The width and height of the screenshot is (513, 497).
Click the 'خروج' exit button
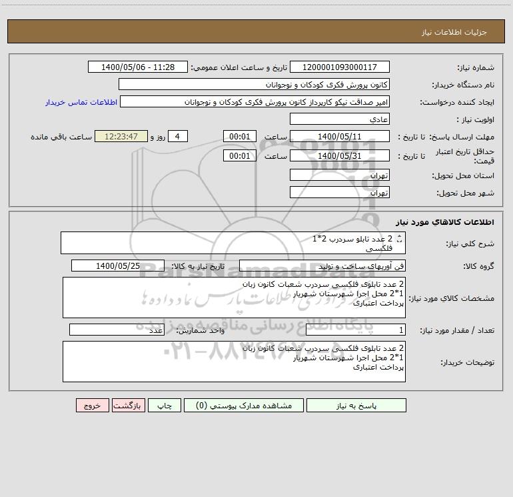92,406
